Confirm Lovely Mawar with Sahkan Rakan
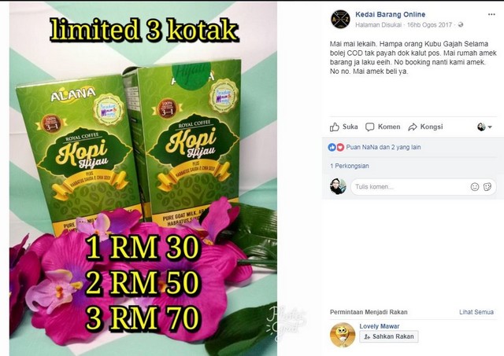Screen dimensions: 504x356 click(389, 336)
